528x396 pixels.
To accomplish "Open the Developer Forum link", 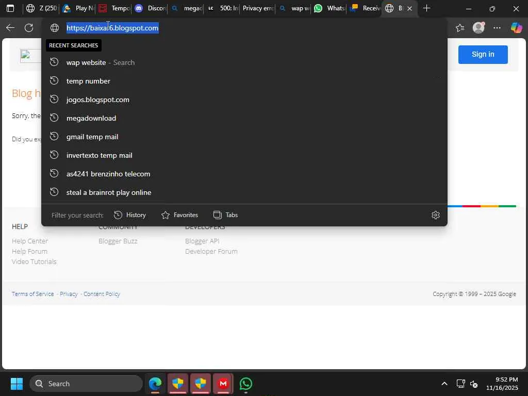I will [x=211, y=252].
